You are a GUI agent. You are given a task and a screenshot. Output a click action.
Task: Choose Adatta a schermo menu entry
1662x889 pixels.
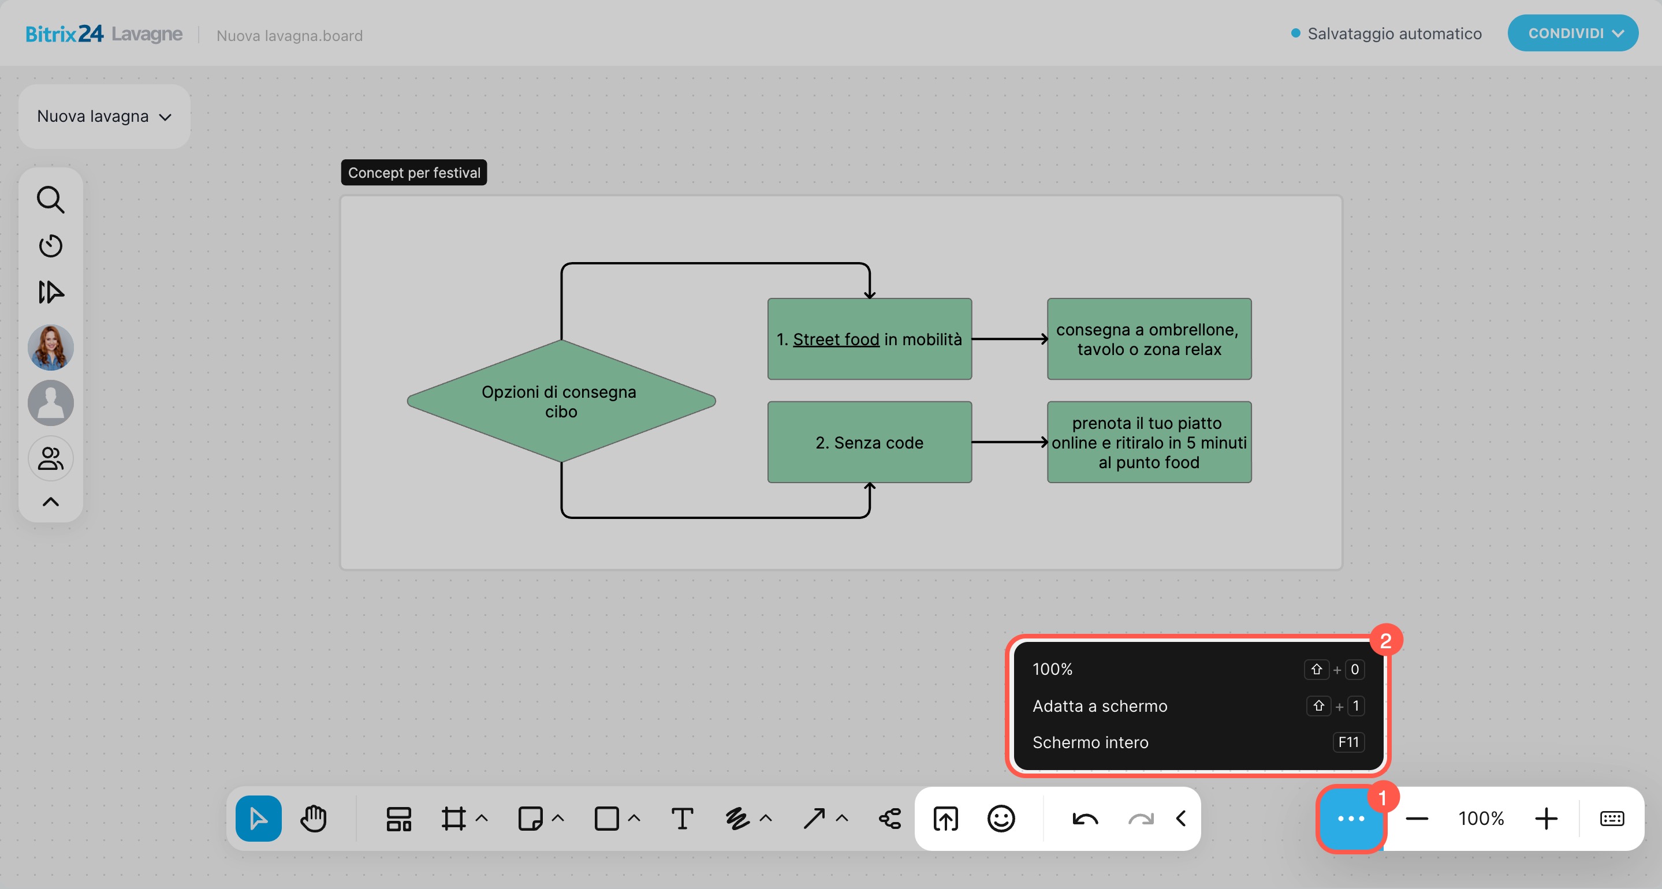1100,706
